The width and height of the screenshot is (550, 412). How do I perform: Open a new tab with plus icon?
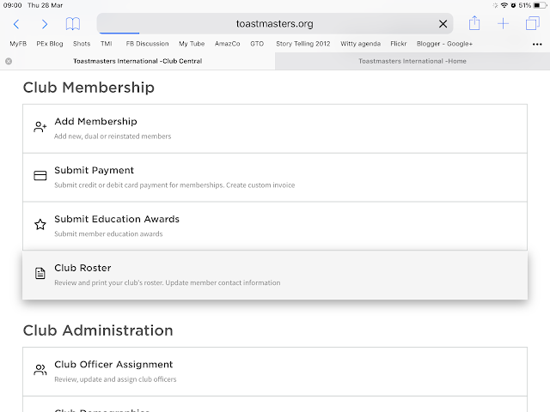(x=504, y=24)
